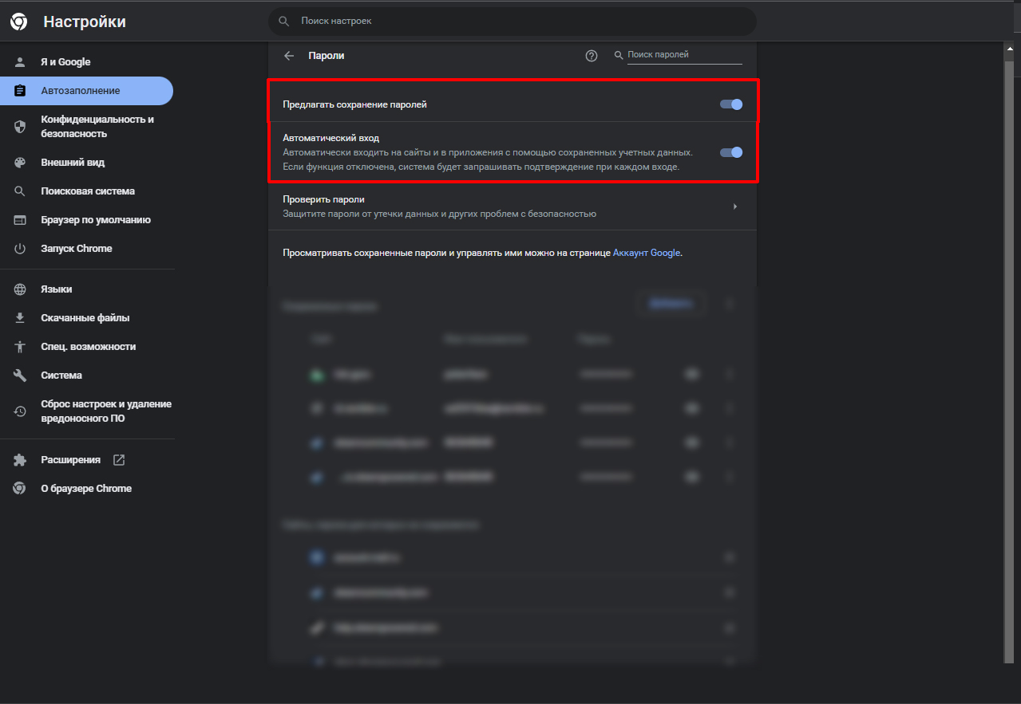
Task: Click the download icon for Скачанные файлы
Action: tap(20, 318)
